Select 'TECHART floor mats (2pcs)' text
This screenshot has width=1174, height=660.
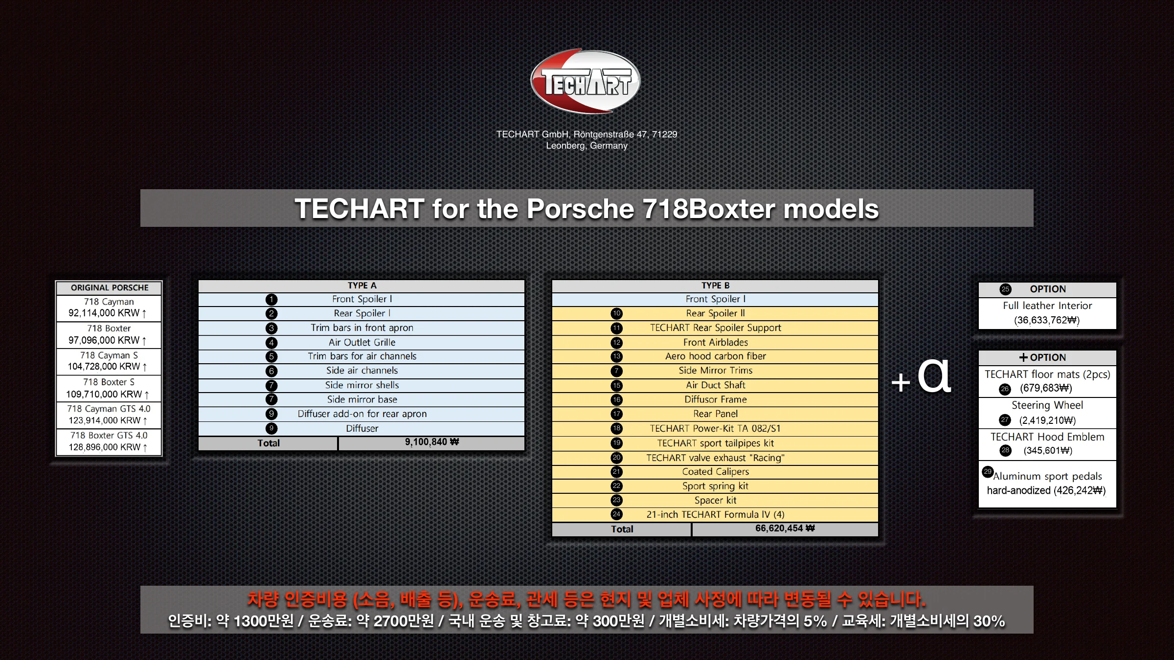click(1047, 374)
